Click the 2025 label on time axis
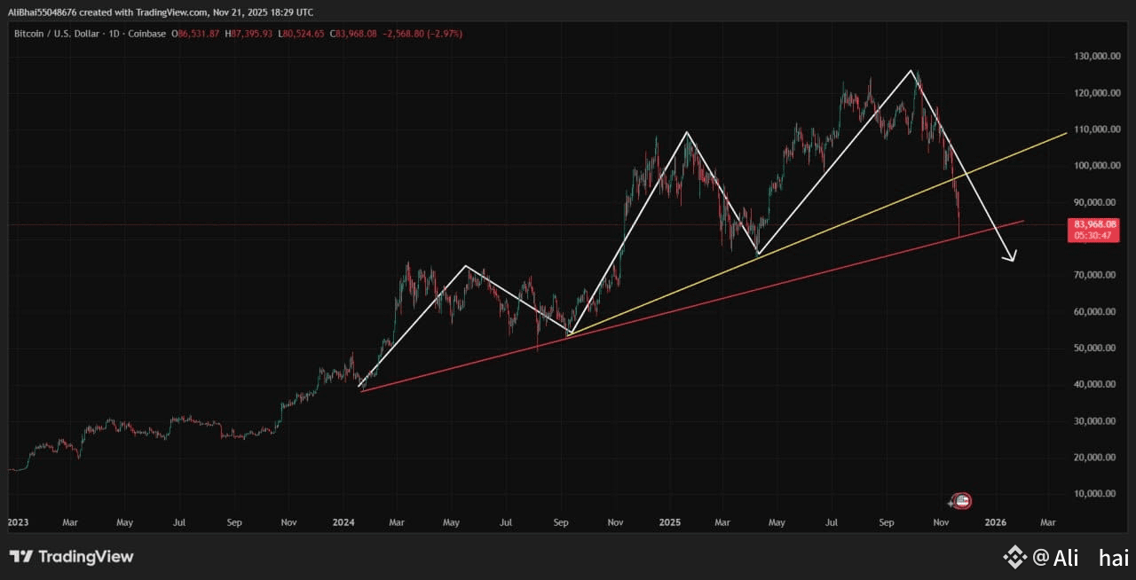This screenshot has width=1136, height=580. [670, 522]
